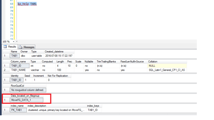This screenshot has width=214, height=120.
Task: Click row number 2 in column grid
Action: (5, 70)
